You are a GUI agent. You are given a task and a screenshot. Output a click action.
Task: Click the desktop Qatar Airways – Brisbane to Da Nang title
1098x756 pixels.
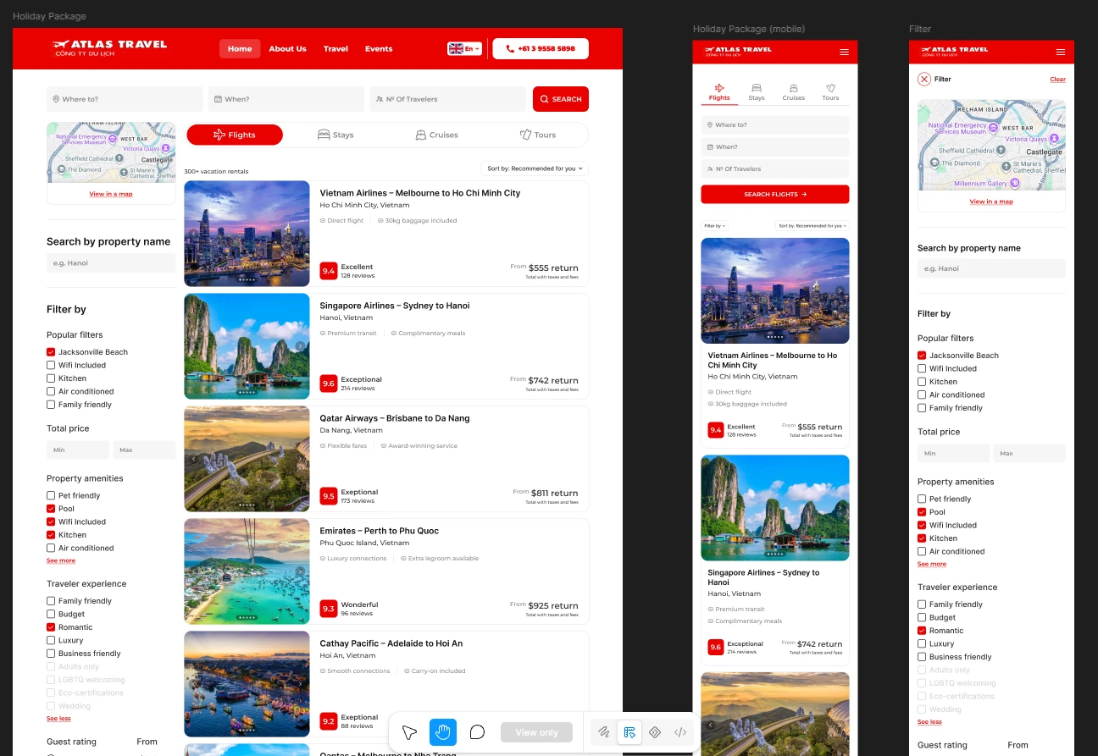click(395, 418)
